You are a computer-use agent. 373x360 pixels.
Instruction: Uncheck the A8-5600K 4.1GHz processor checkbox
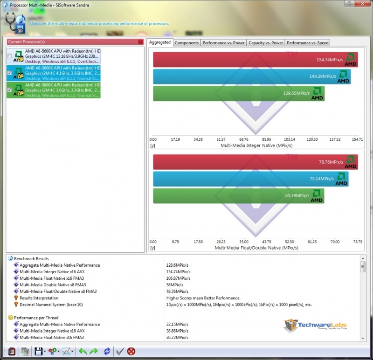(9, 73)
